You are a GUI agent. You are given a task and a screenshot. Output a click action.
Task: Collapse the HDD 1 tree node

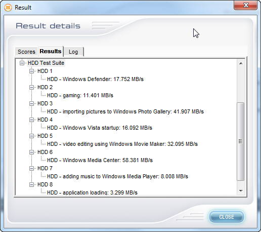[x=31, y=71]
